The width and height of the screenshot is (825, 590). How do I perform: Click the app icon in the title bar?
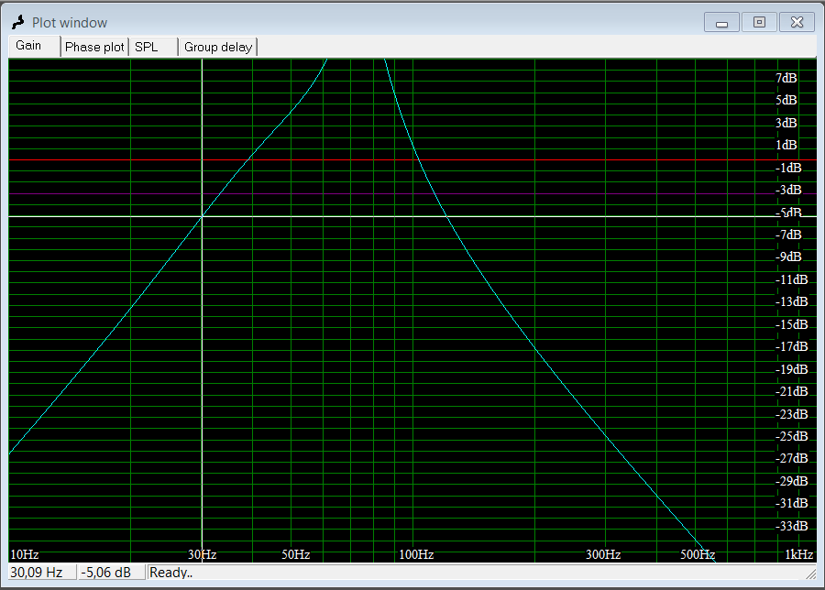pos(17,22)
